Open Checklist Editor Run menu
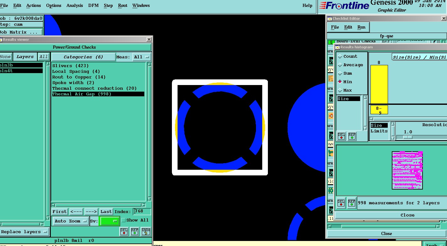 click(x=361, y=27)
